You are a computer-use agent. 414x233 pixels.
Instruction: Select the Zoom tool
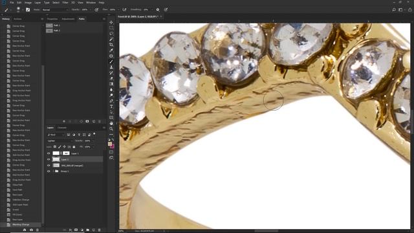point(111,129)
